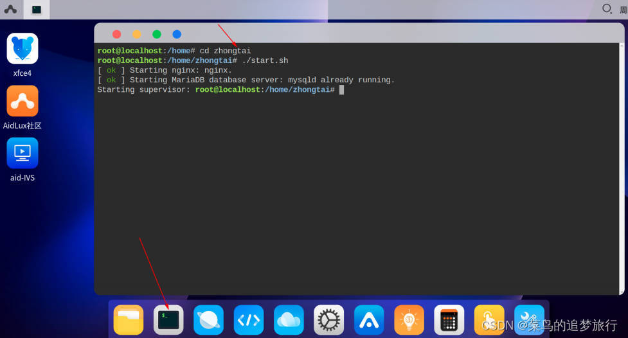
Task: Open the settings gear in dock
Action: [x=328, y=320]
